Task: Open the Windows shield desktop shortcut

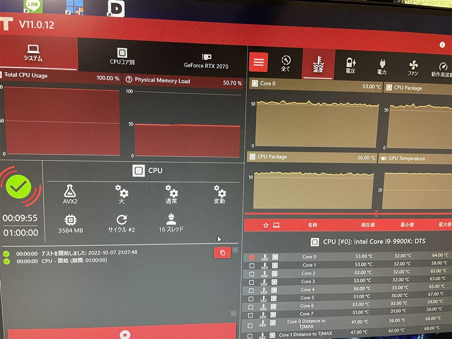Action: [x=75, y=7]
